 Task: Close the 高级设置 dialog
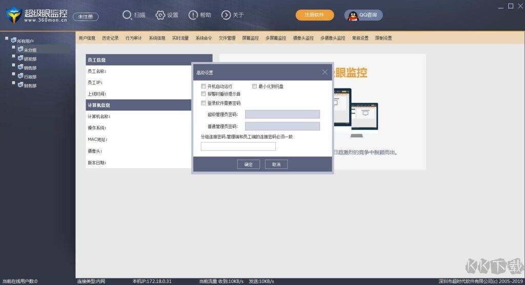tap(325, 72)
